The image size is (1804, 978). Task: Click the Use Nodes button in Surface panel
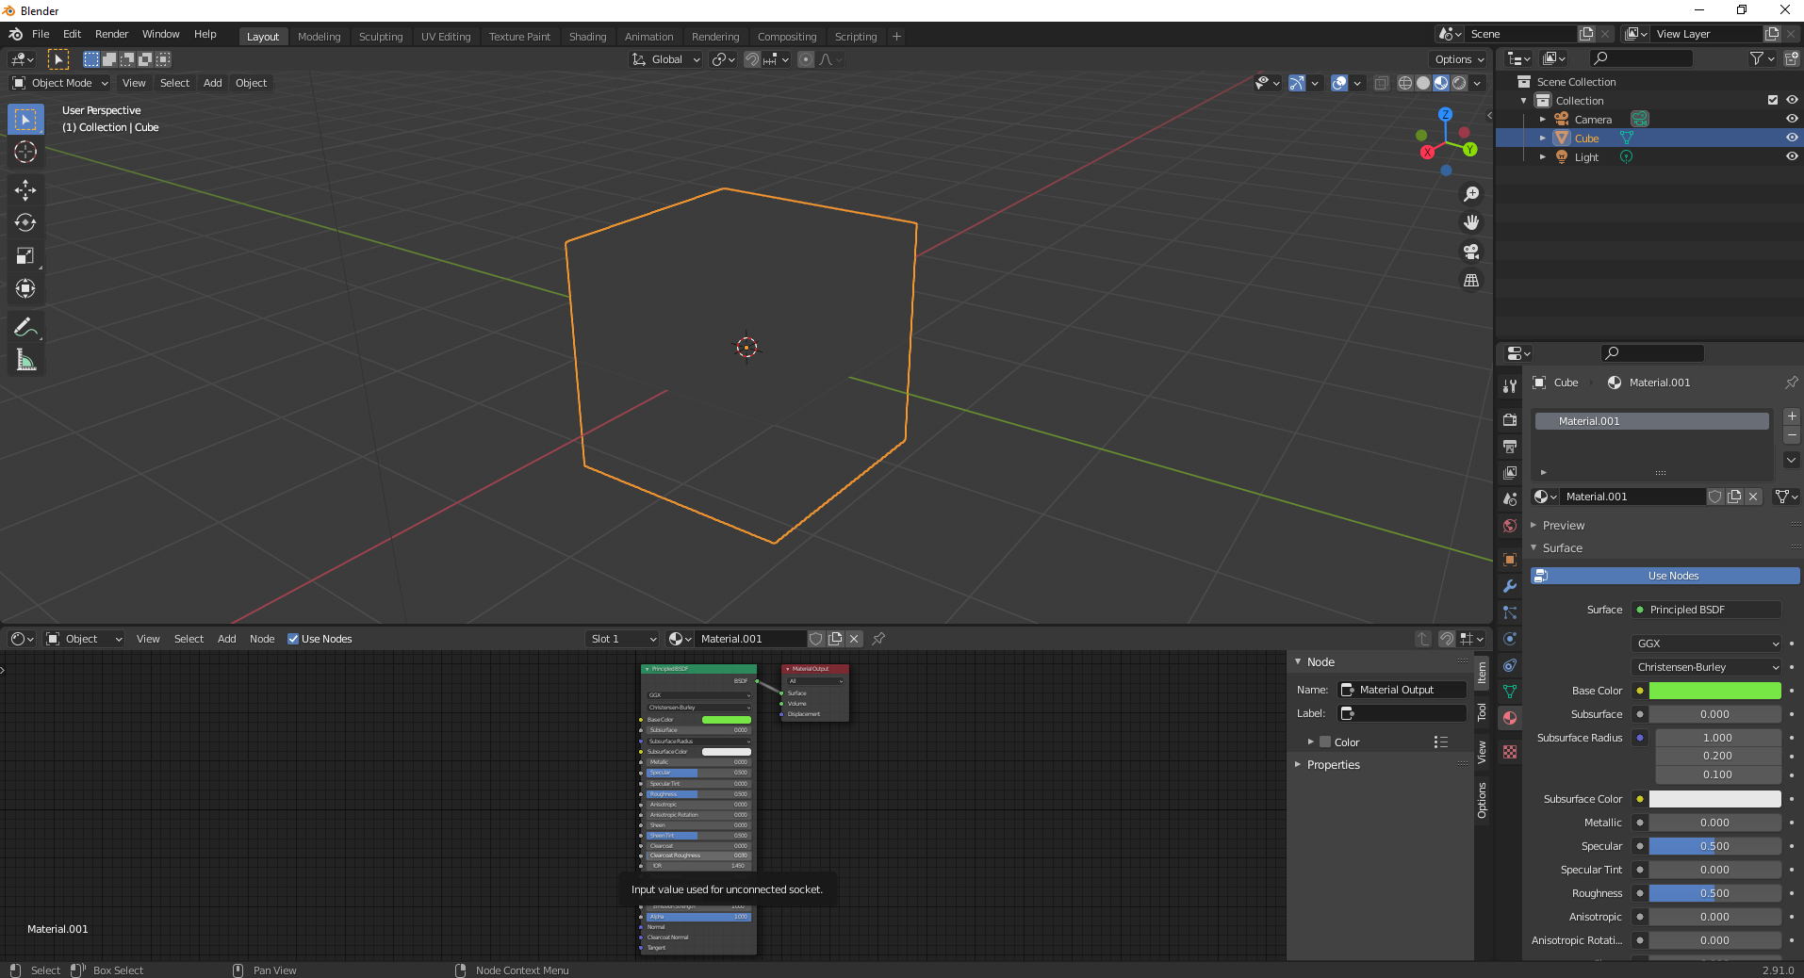point(1665,576)
